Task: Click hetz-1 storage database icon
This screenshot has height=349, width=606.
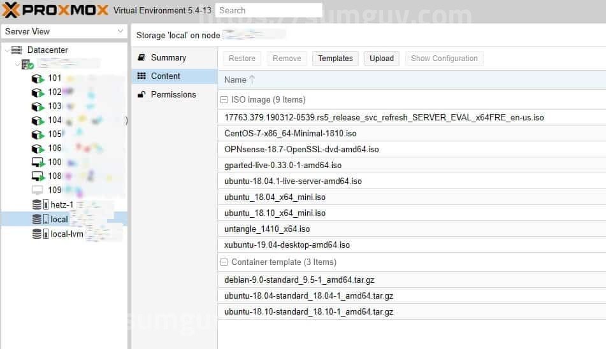Action: tap(37, 204)
